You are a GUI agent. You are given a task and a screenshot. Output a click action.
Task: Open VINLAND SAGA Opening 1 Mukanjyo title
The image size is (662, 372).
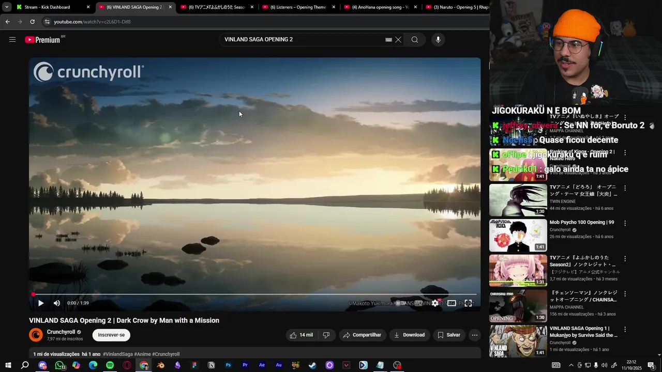[583, 332]
